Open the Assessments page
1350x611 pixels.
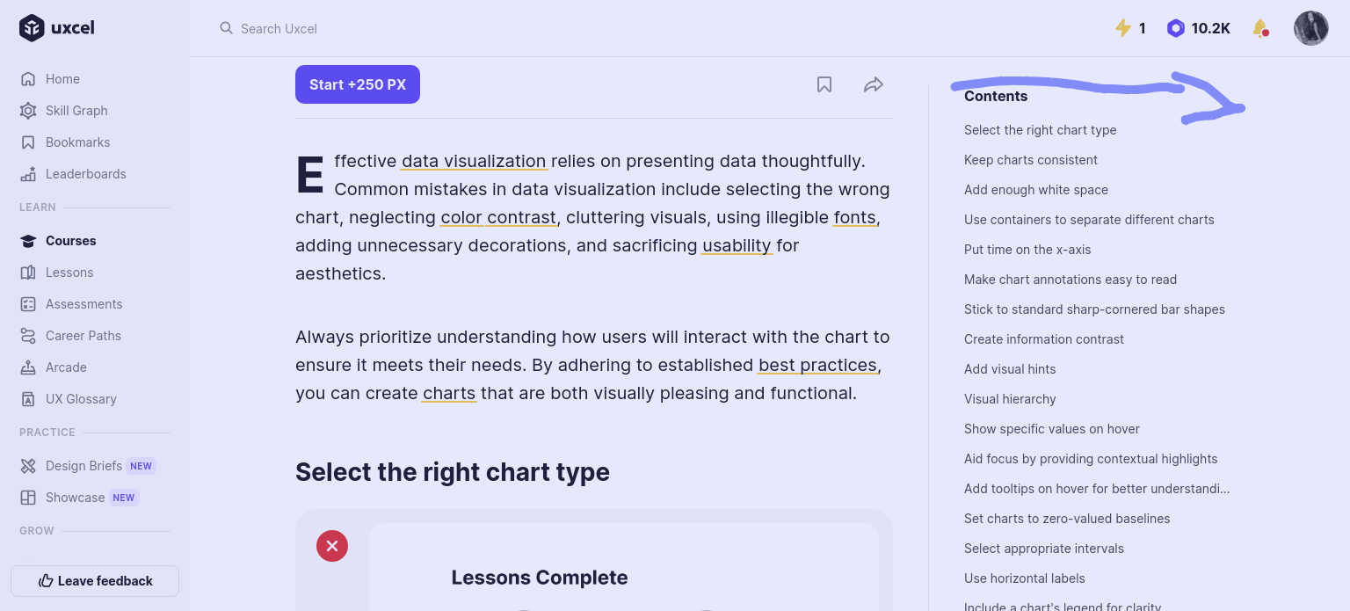coord(83,304)
